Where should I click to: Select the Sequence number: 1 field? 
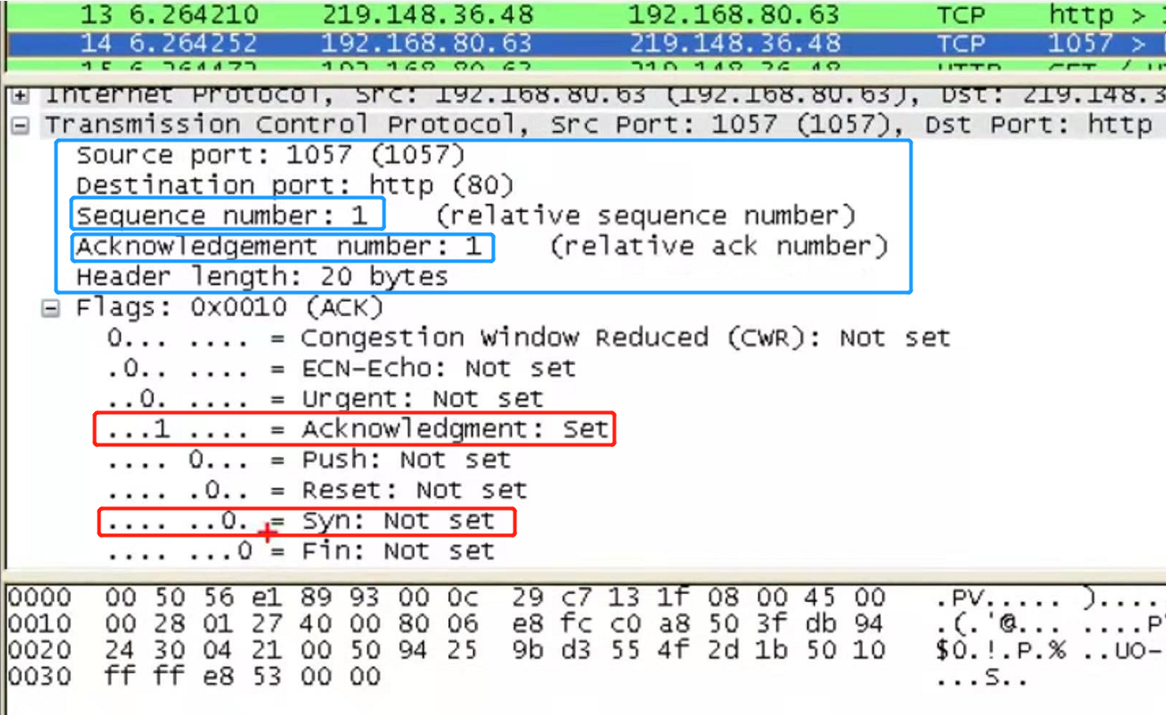221,216
